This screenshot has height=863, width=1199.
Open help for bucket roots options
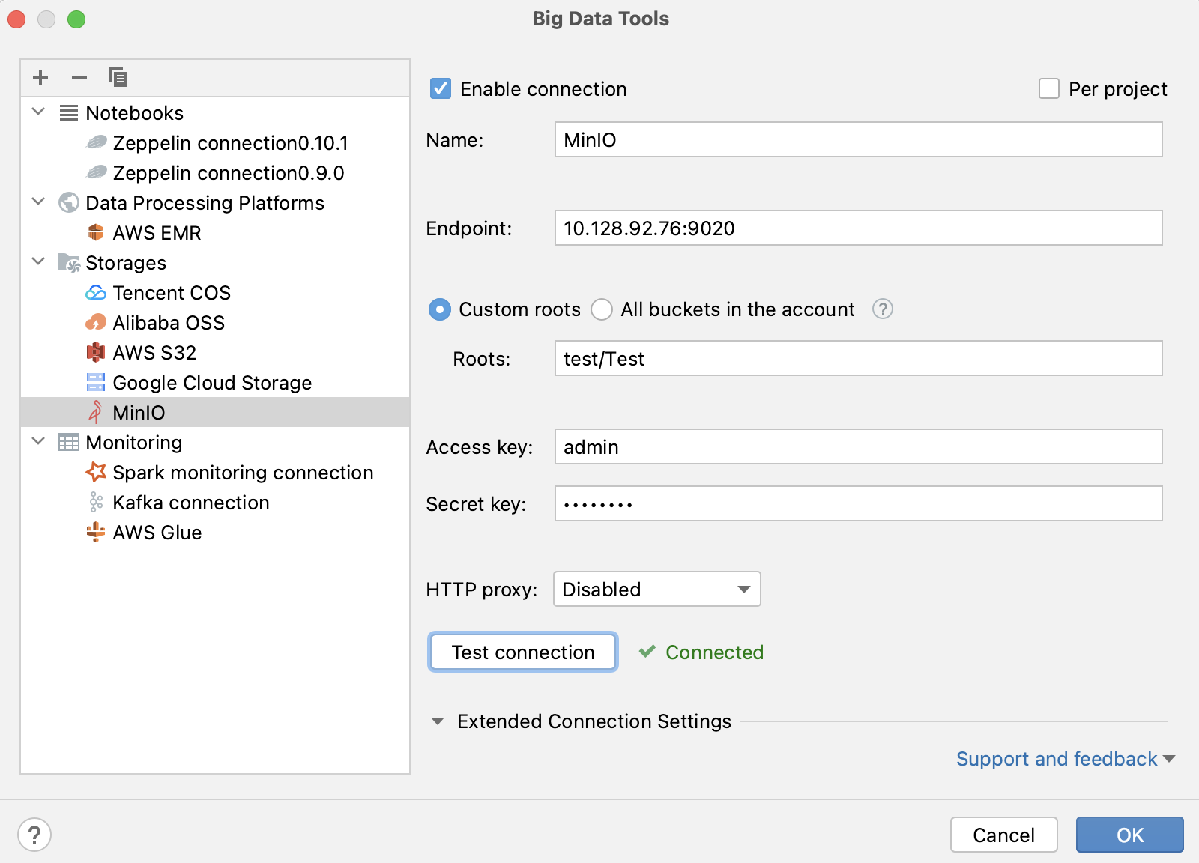pos(883,309)
